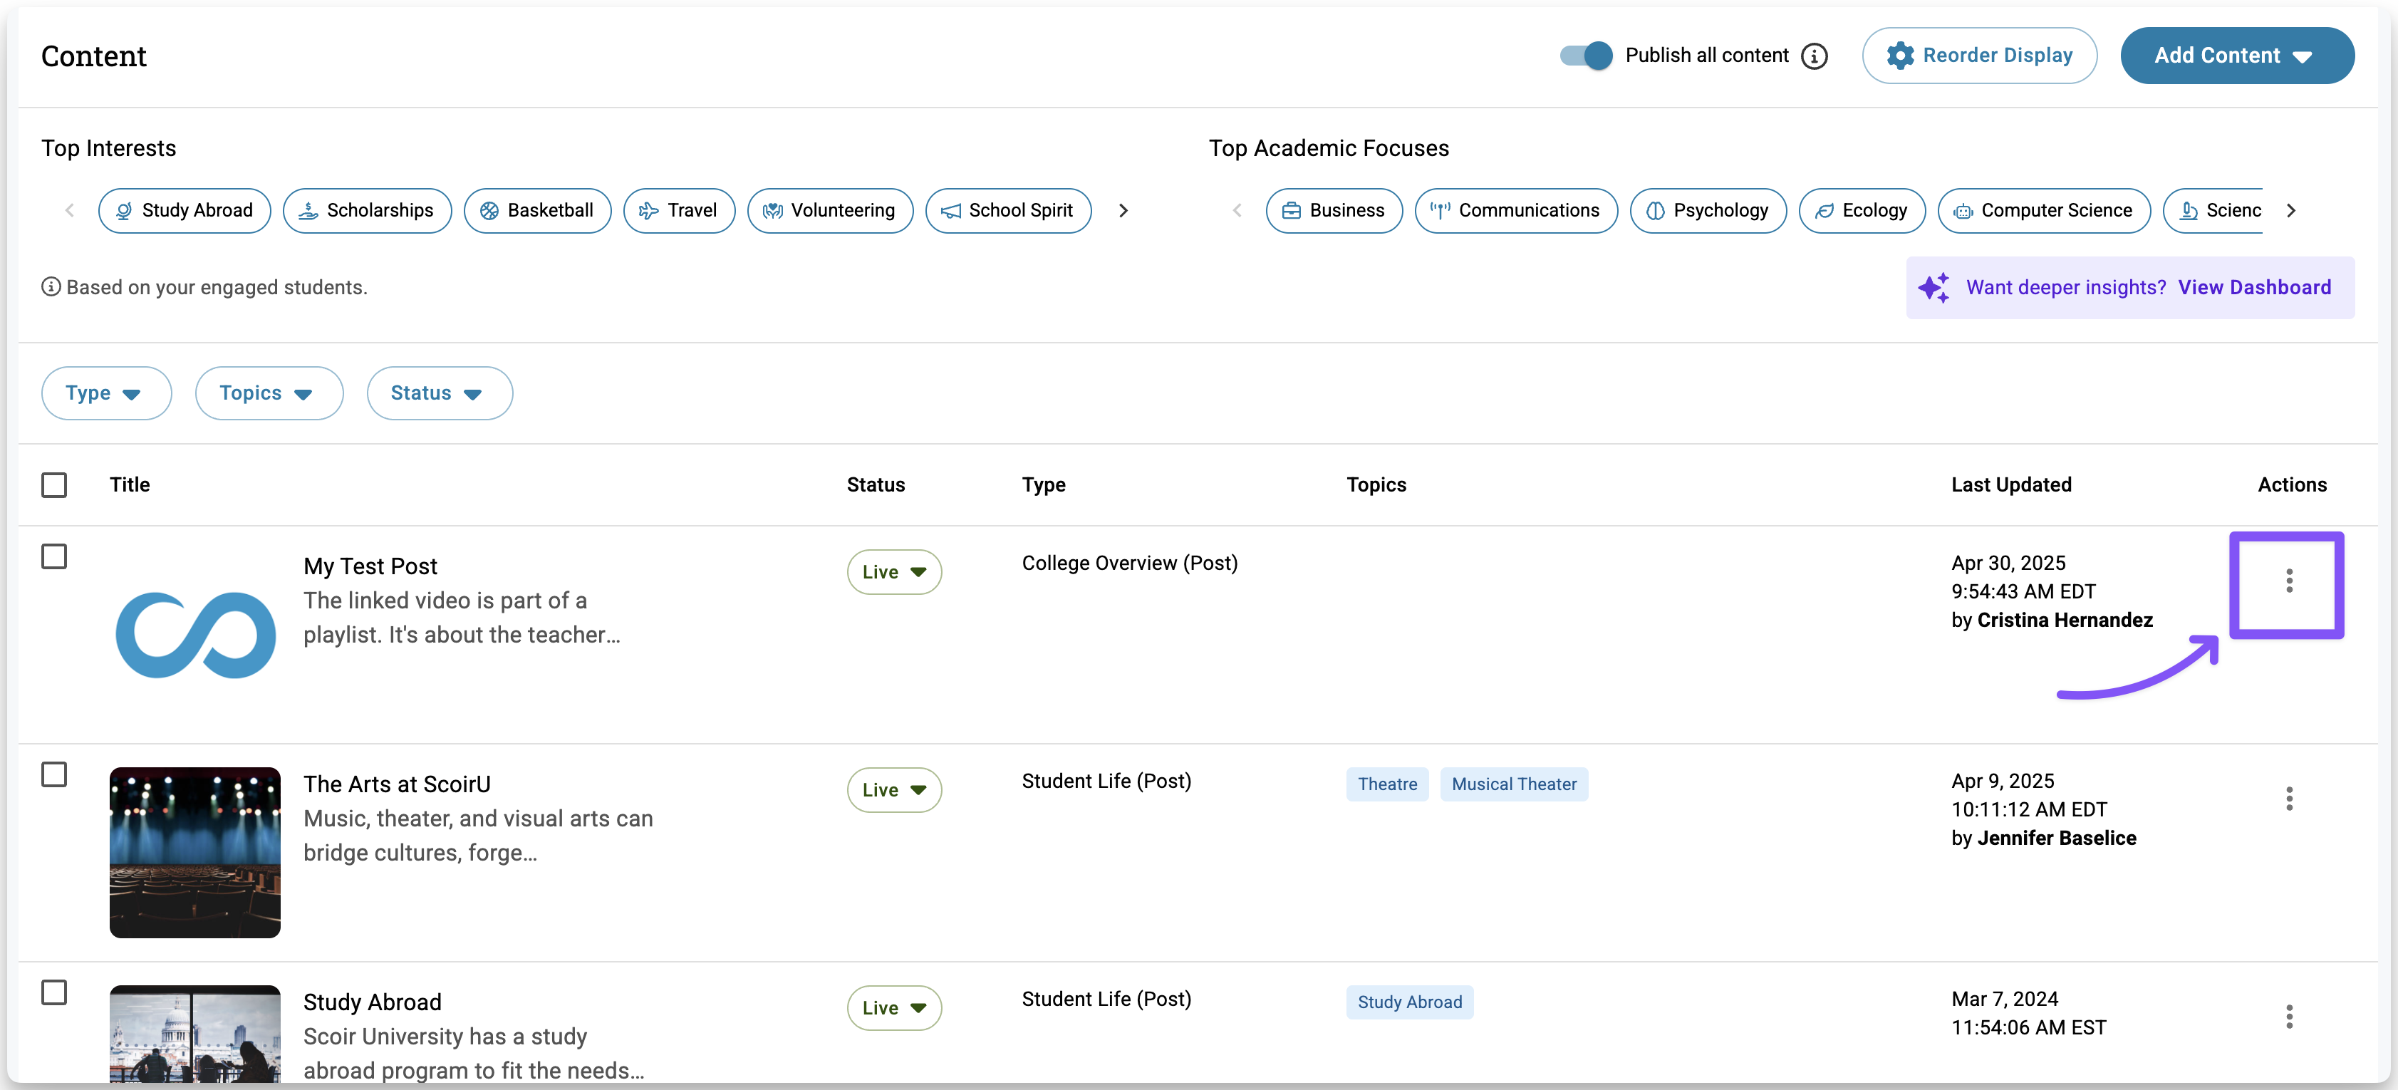This screenshot has height=1090, width=2398.
Task: Open actions menu for The Arts at ScoirU
Action: click(x=2288, y=799)
